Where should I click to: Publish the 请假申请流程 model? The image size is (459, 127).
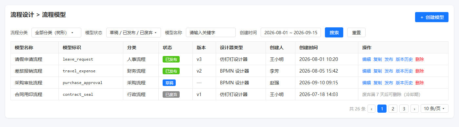(x=389, y=59)
